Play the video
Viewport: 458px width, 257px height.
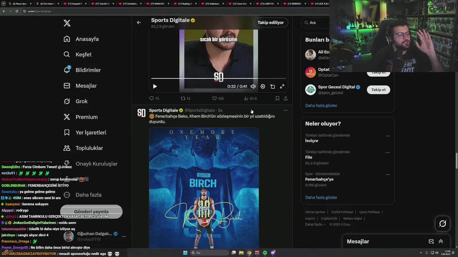click(155, 86)
